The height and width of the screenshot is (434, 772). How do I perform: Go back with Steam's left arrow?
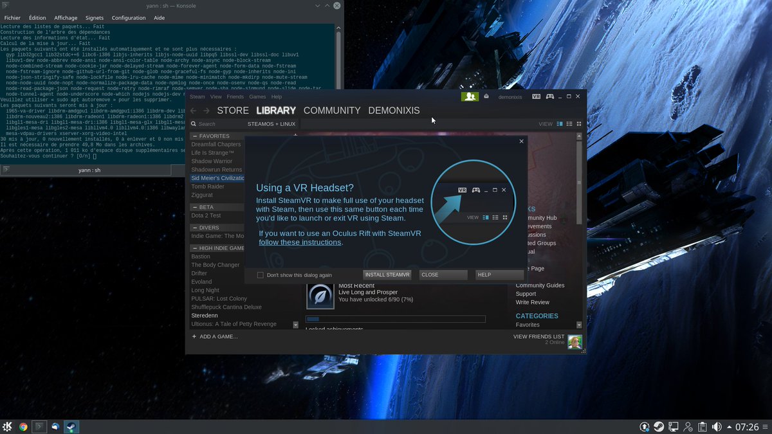[x=194, y=111]
